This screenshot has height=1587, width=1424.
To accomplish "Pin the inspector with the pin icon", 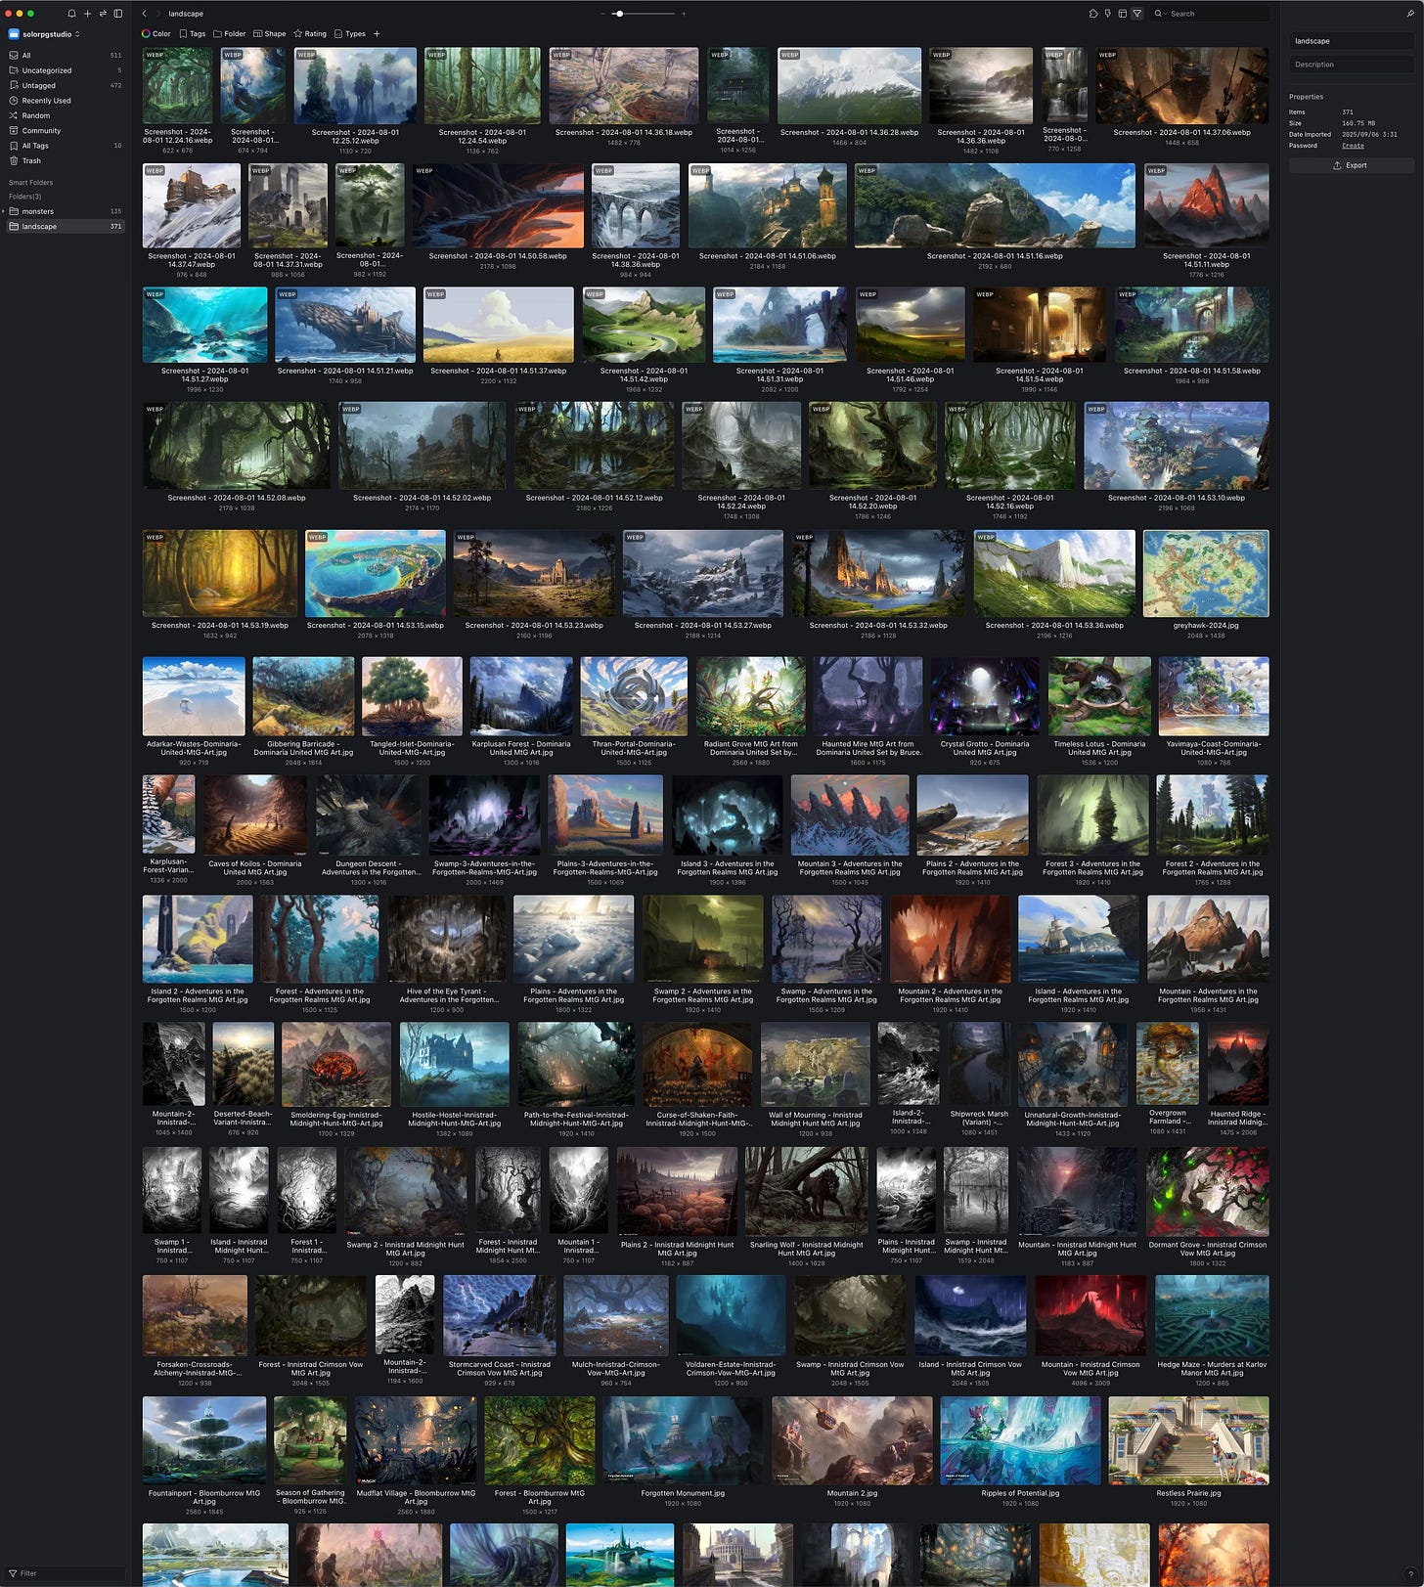I will 1409,14.
